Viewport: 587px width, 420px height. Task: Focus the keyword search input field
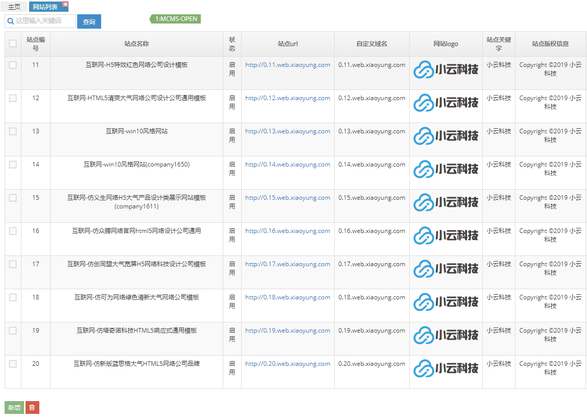pos(40,21)
